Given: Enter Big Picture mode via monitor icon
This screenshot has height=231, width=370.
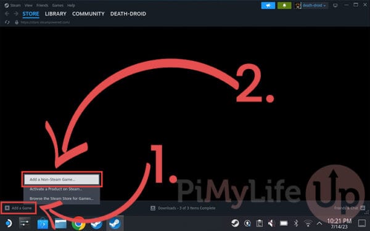Looking at the screenshot, I should [x=335, y=6].
